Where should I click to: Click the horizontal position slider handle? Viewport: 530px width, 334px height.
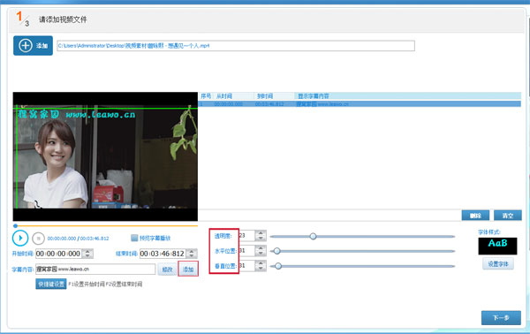(x=277, y=251)
